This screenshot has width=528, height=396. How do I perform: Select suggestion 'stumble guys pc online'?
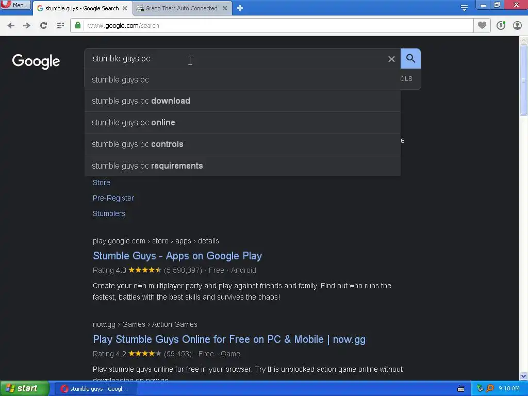(x=242, y=123)
